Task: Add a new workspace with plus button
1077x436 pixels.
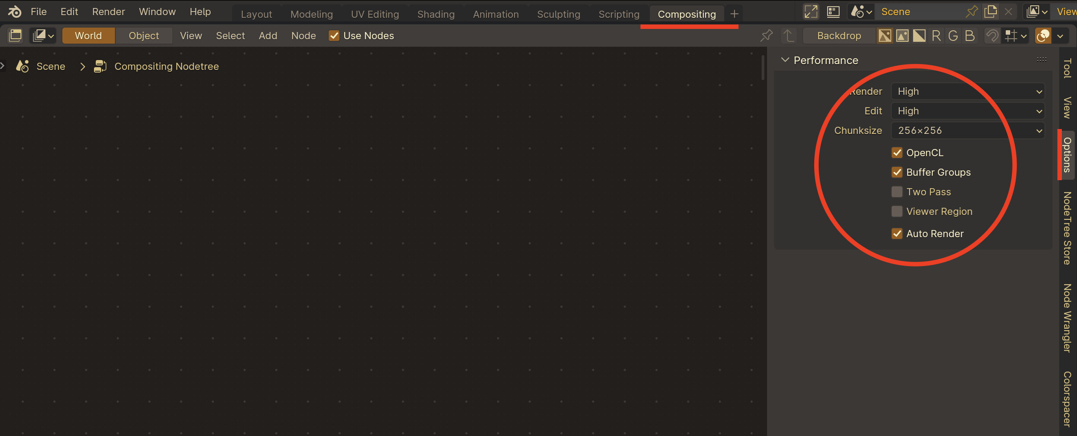Action: click(734, 14)
